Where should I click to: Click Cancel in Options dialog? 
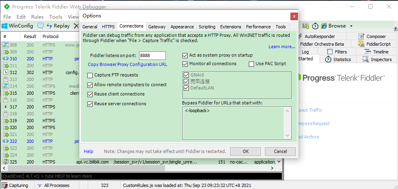[280, 151]
